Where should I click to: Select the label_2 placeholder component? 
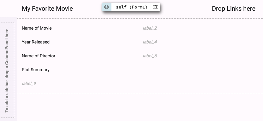click(150, 28)
